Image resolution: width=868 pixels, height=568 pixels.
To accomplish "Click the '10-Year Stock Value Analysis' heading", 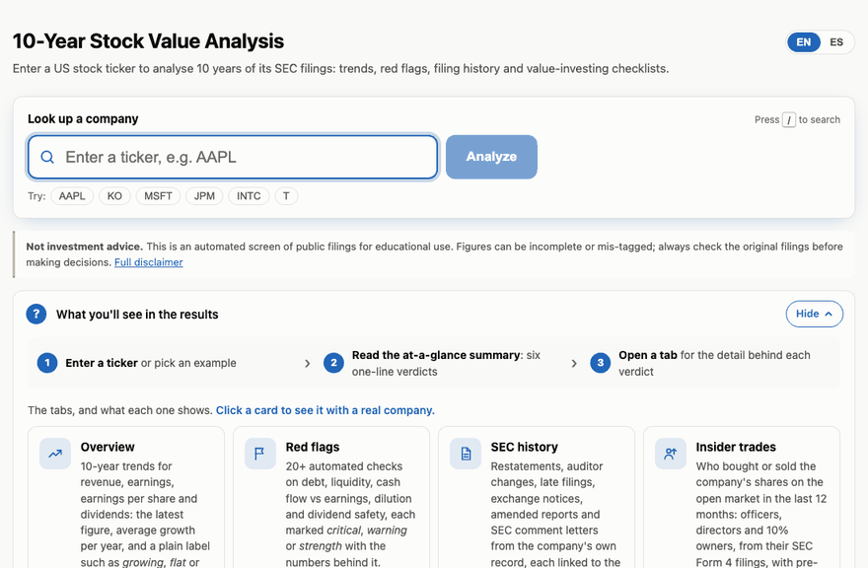I will pyautogui.click(x=148, y=41).
